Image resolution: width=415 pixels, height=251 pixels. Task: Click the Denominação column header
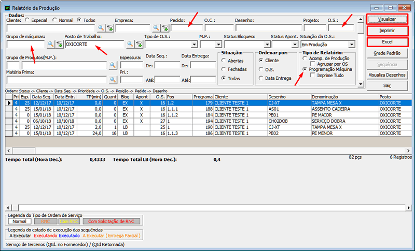pos(345,97)
